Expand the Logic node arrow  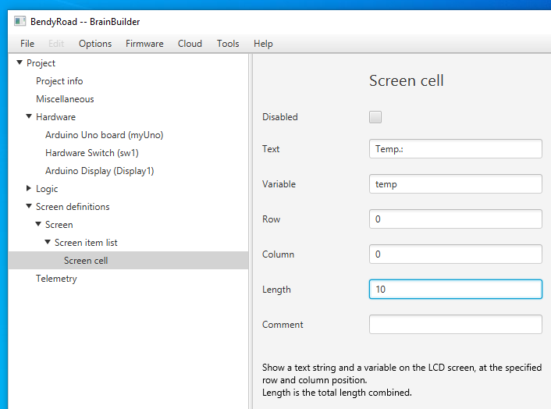tap(29, 188)
